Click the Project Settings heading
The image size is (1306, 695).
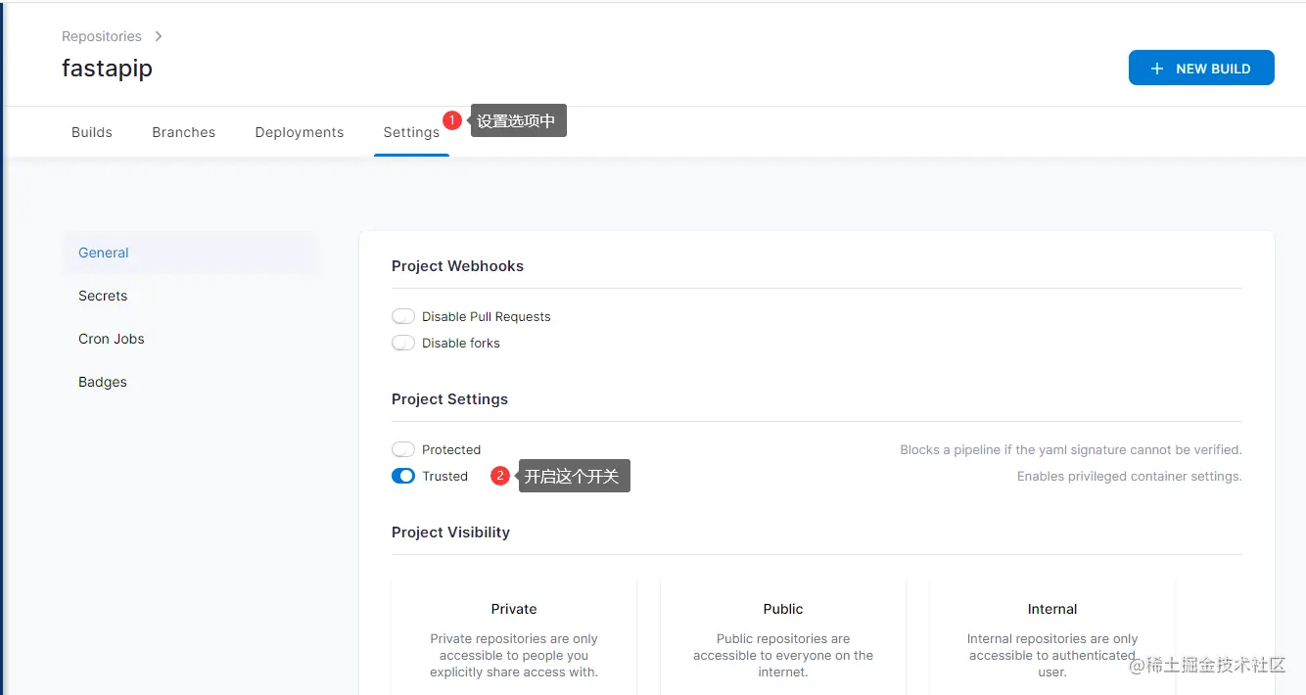(449, 399)
